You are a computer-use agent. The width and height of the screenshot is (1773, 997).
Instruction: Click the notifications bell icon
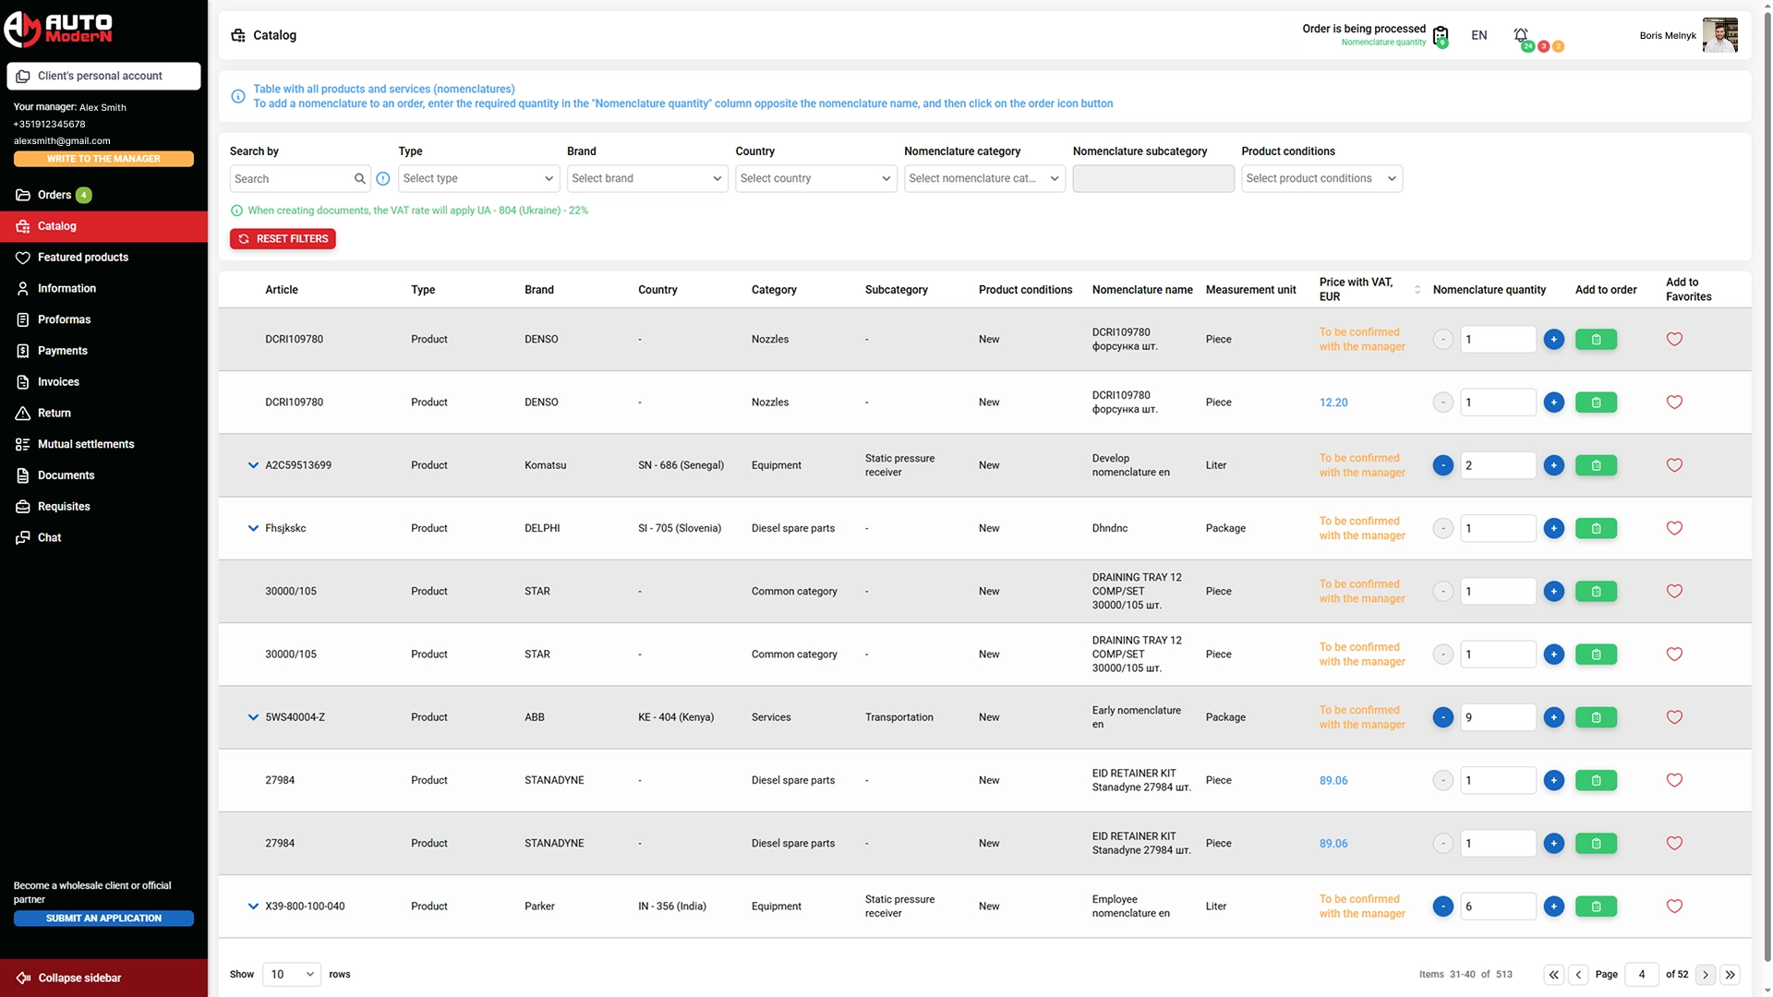(x=1520, y=35)
